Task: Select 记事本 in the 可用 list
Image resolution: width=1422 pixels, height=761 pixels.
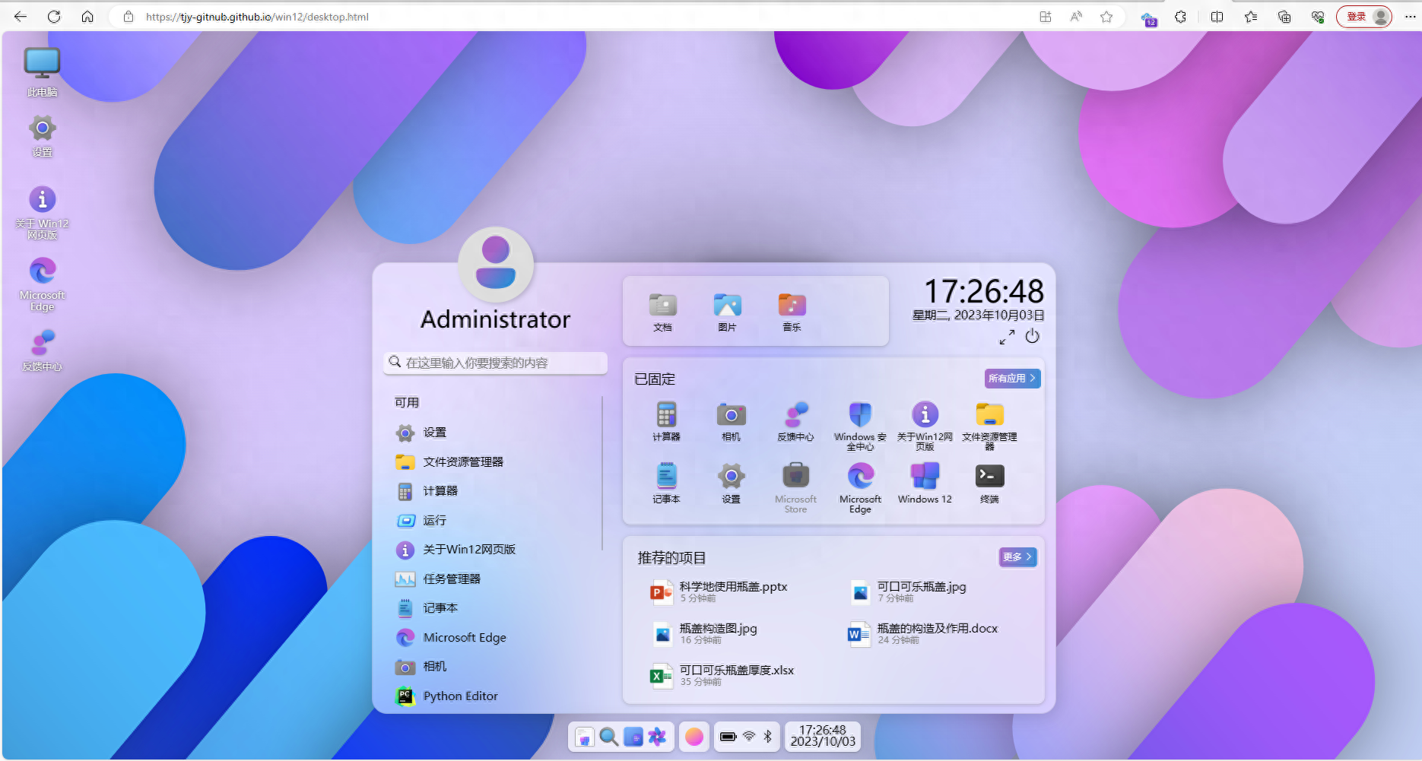Action: tap(494, 608)
